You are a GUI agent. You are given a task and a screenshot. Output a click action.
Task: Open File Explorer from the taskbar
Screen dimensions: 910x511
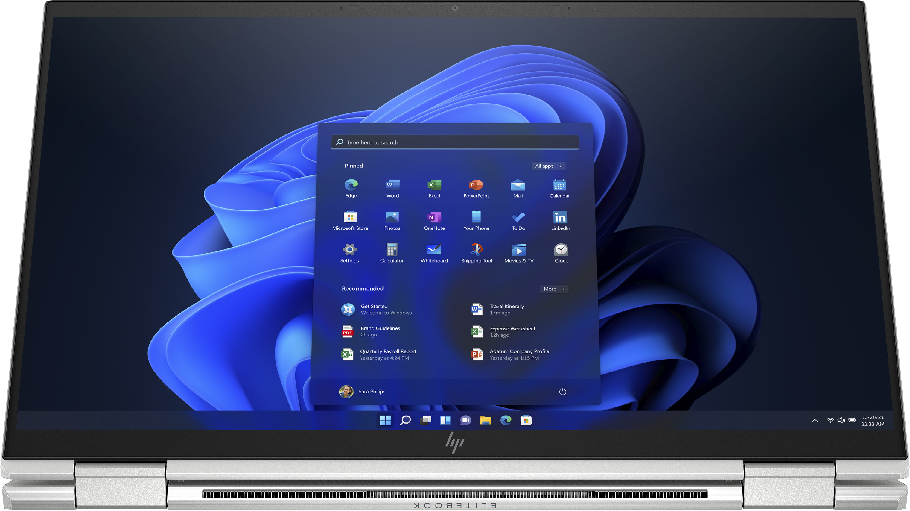pos(486,420)
